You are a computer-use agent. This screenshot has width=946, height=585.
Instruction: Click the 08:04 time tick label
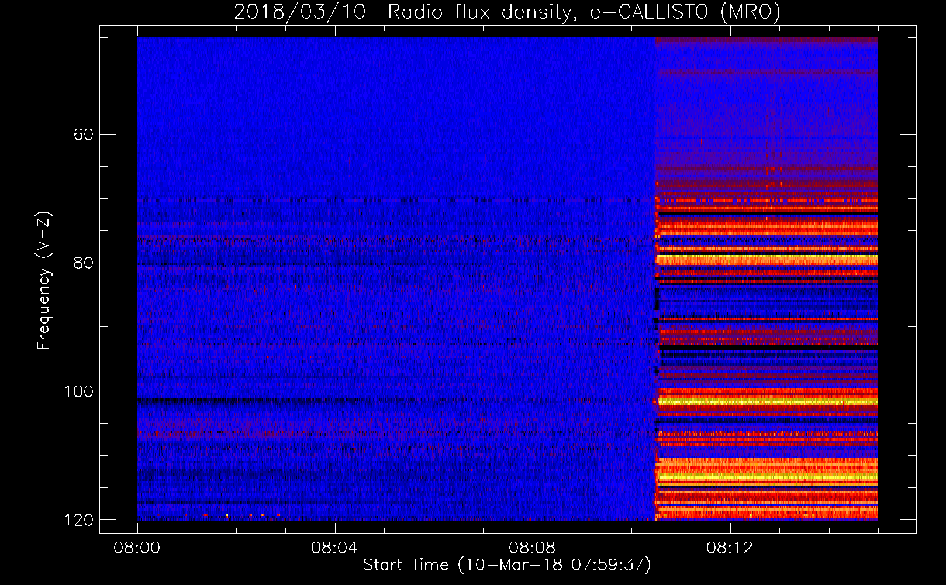click(334, 548)
